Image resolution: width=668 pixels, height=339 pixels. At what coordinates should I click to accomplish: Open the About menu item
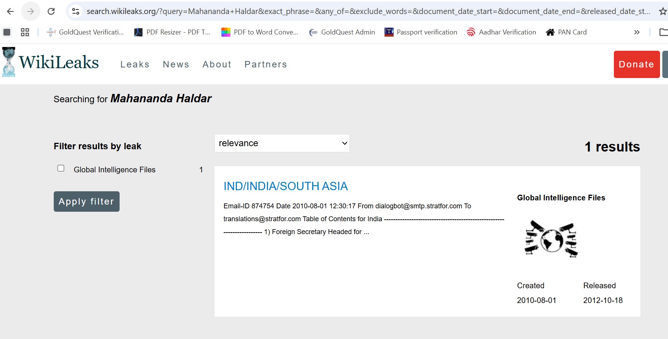[217, 64]
